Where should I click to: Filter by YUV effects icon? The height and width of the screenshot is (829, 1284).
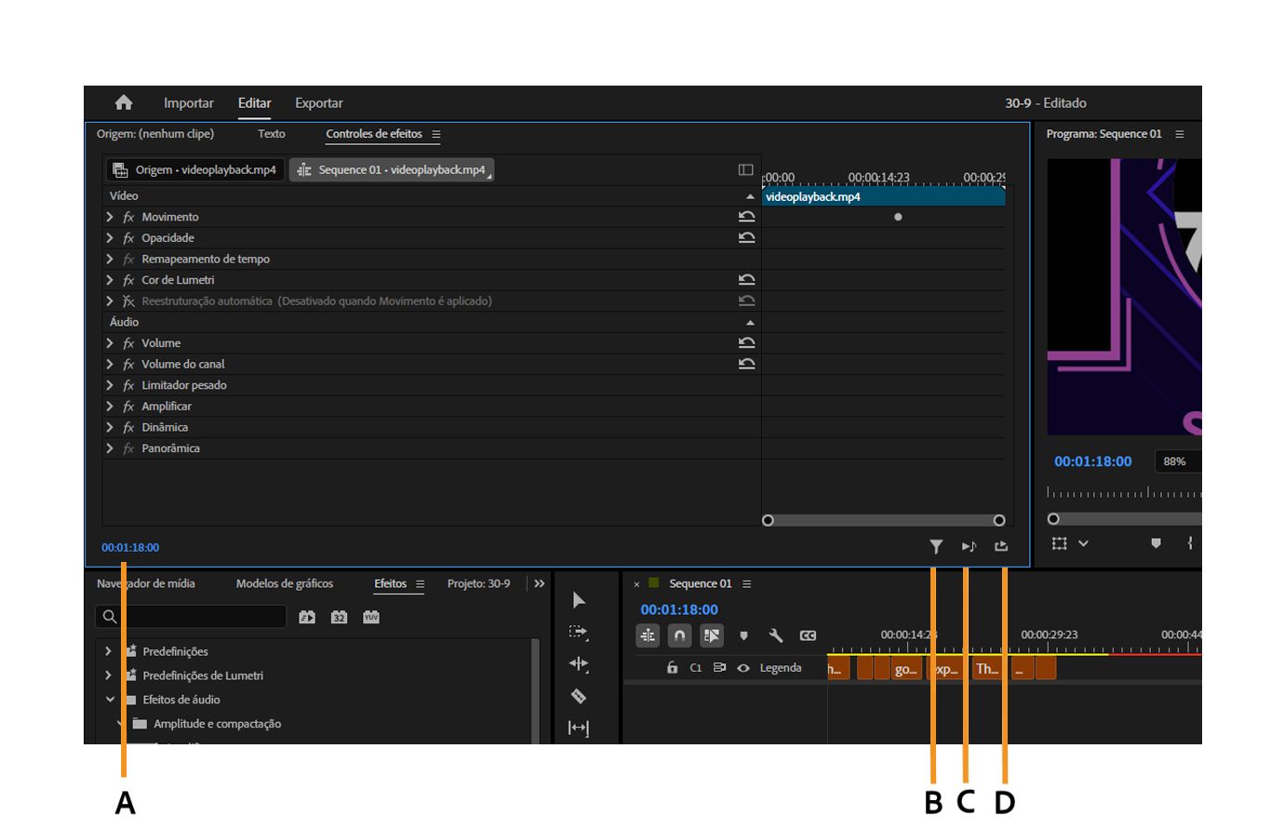(x=371, y=617)
